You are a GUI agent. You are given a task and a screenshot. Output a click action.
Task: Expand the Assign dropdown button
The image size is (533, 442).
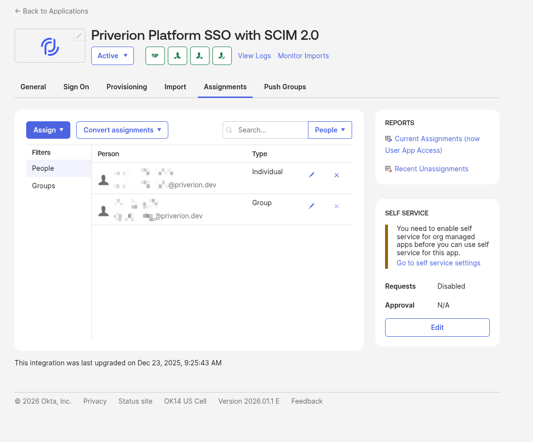pos(48,130)
